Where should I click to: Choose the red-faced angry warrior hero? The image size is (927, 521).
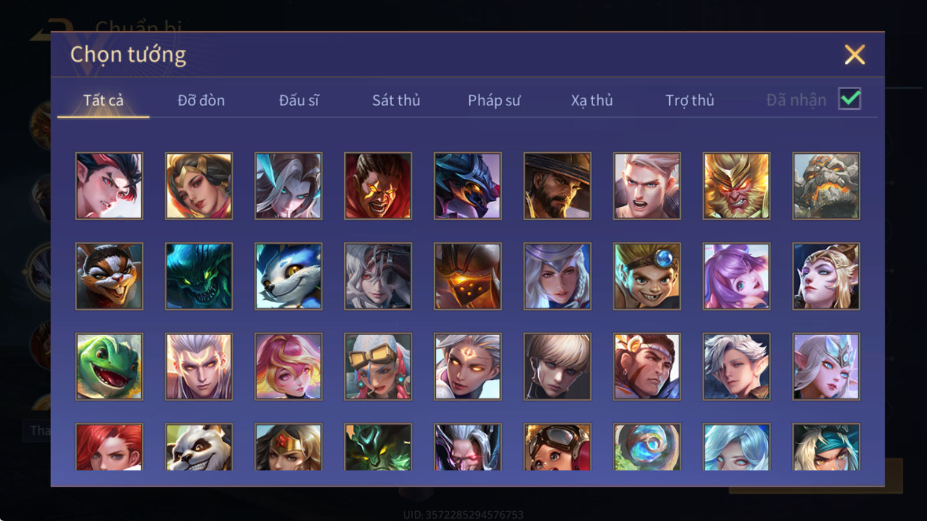(378, 186)
